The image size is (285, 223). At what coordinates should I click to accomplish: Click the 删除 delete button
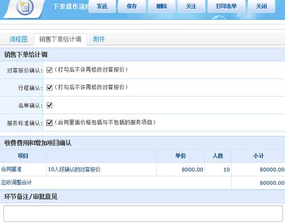point(161,6)
